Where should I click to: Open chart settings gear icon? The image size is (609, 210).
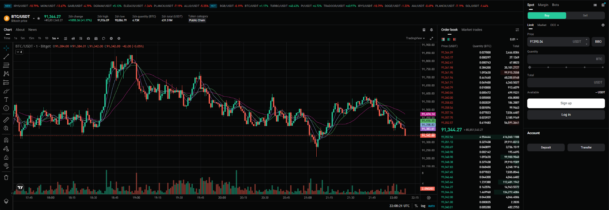pyautogui.click(x=119, y=38)
